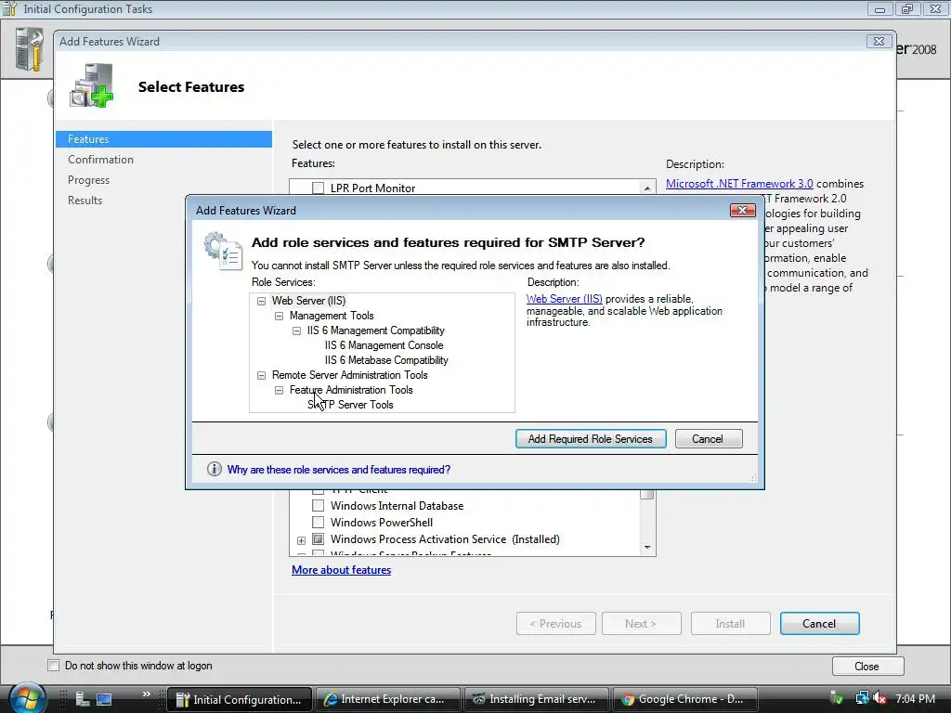
Task: Expand the quick launch chevron
Action: pos(146,694)
